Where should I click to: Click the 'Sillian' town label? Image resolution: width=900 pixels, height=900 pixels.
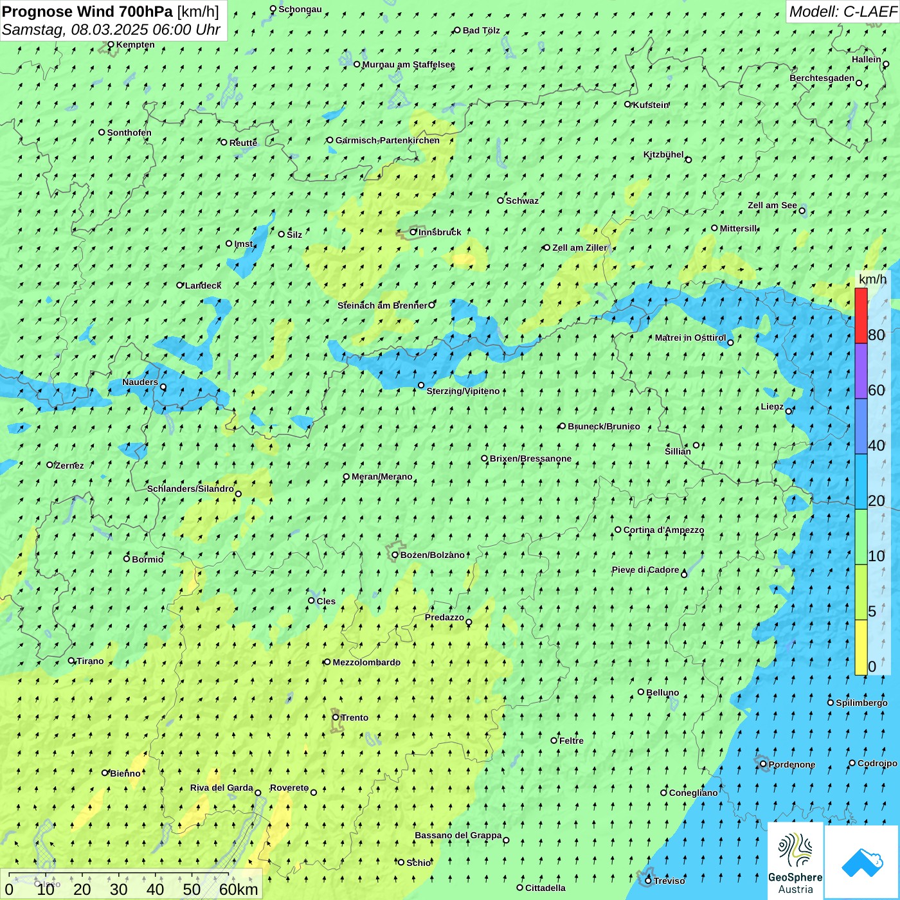point(678,451)
